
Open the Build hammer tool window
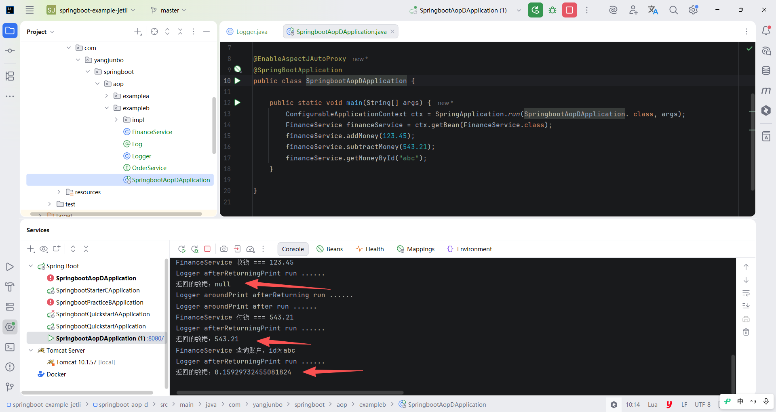coord(10,287)
